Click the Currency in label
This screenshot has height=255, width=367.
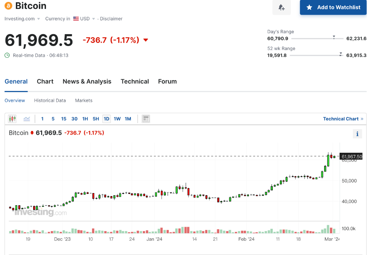(57, 19)
